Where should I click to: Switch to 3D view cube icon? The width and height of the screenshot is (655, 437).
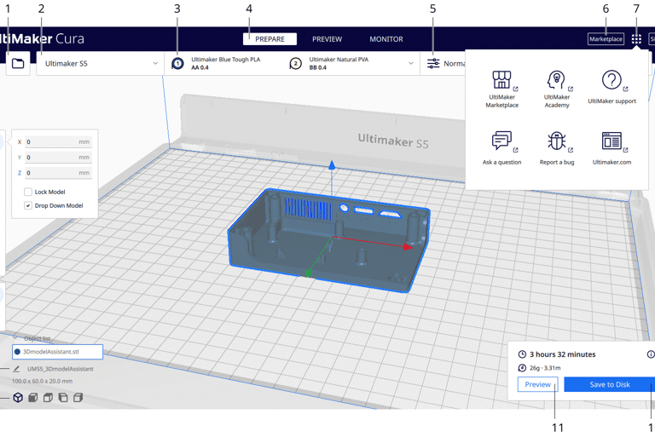pos(18,397)
